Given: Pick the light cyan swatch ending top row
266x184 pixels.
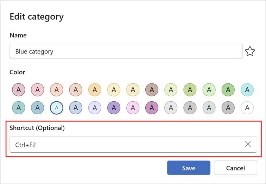Looking at the screenshot, I should (247, 90).
